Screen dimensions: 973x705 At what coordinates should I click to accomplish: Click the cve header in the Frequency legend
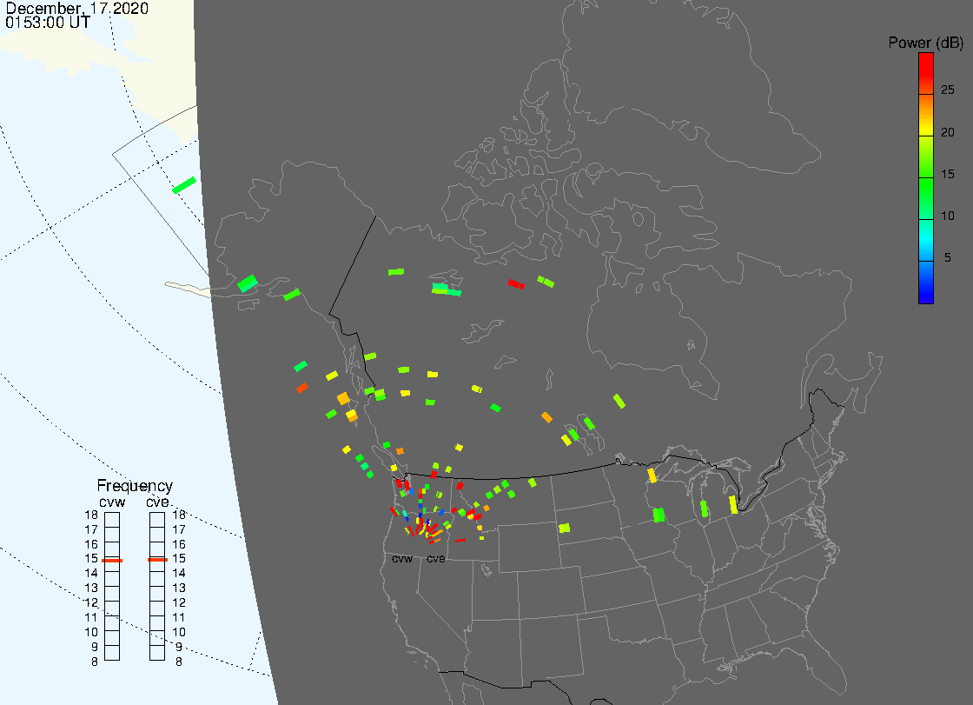157,502
